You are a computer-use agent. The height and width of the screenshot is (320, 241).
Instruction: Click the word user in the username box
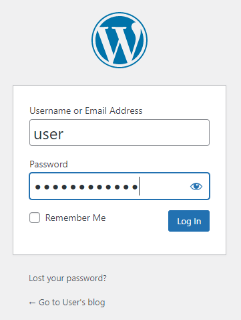[x=49, y=135]
